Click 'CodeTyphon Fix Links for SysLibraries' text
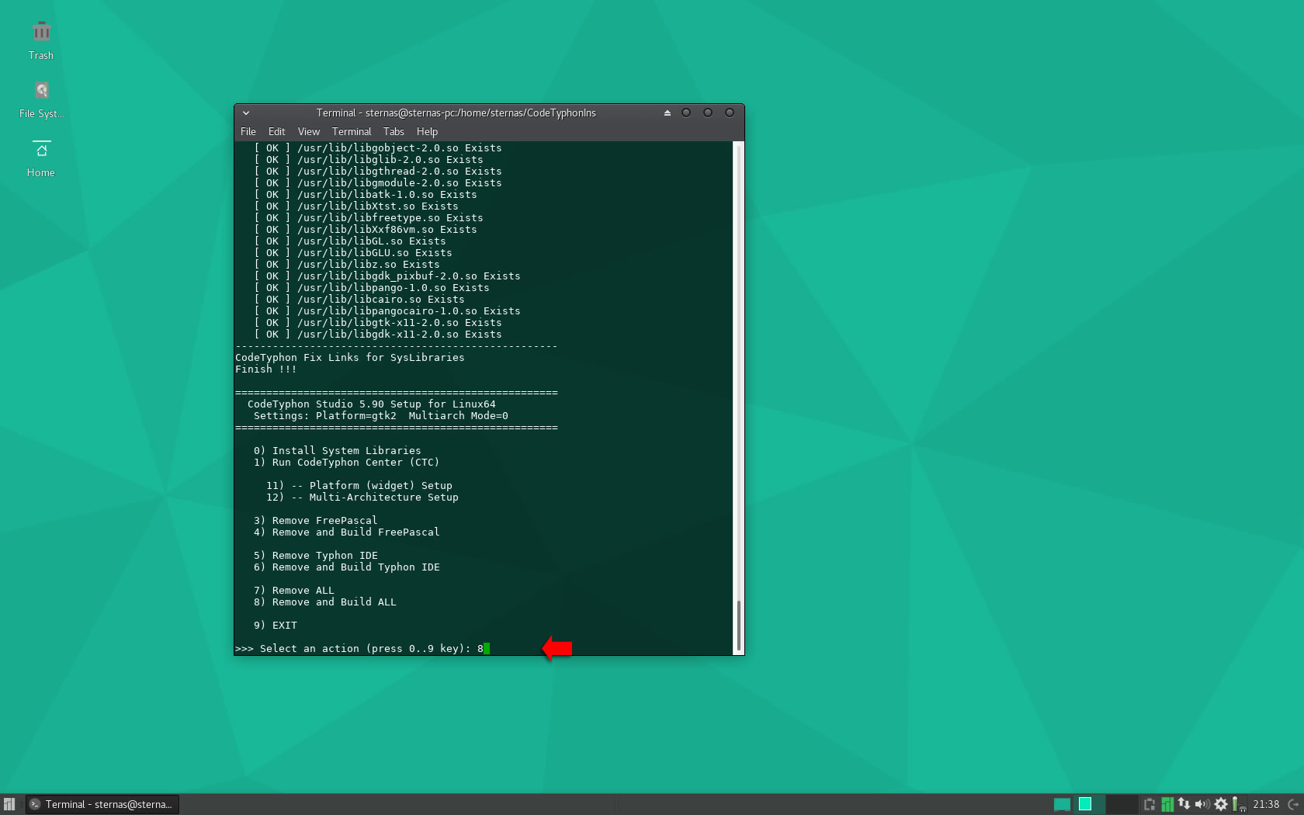 350,358
